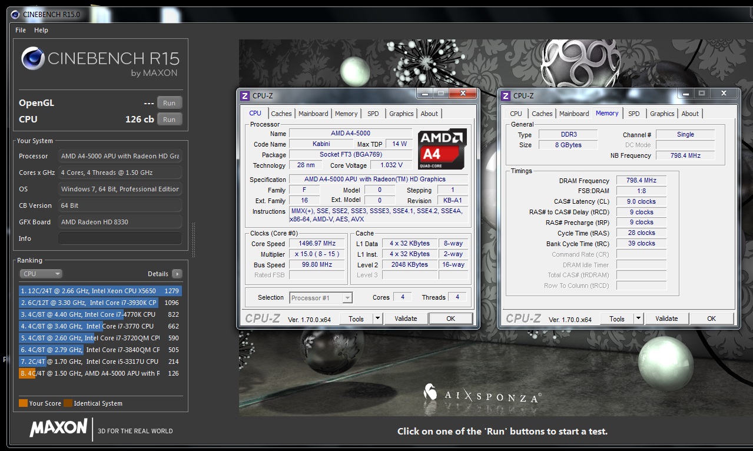The width and height of the screenshot is (753, 451).
Task: Click the AMD A4 logo badge in CPU-Z
Action: [442, 150]
